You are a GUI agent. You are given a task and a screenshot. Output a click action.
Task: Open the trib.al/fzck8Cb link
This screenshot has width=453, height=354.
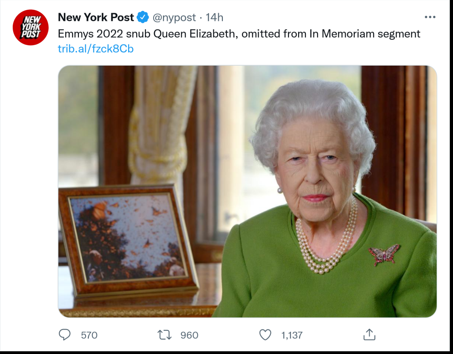pyautogui.click(x=96, y=48)
